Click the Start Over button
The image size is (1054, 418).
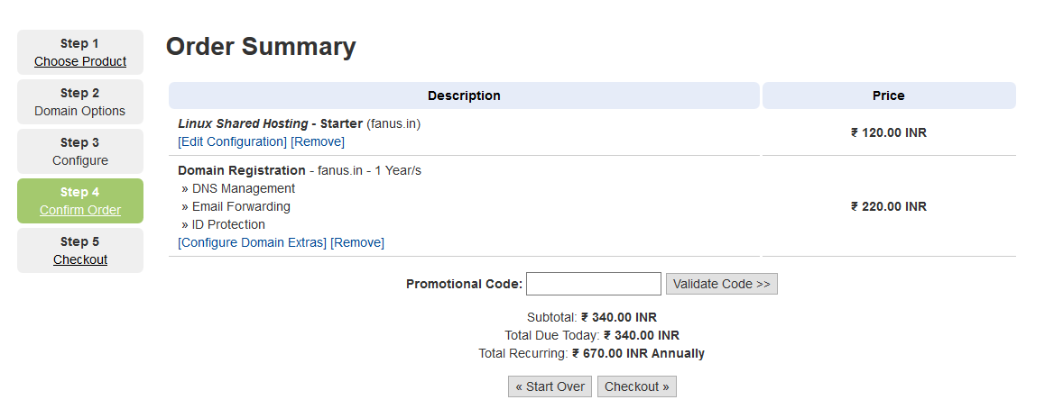(x=550, y=386)
